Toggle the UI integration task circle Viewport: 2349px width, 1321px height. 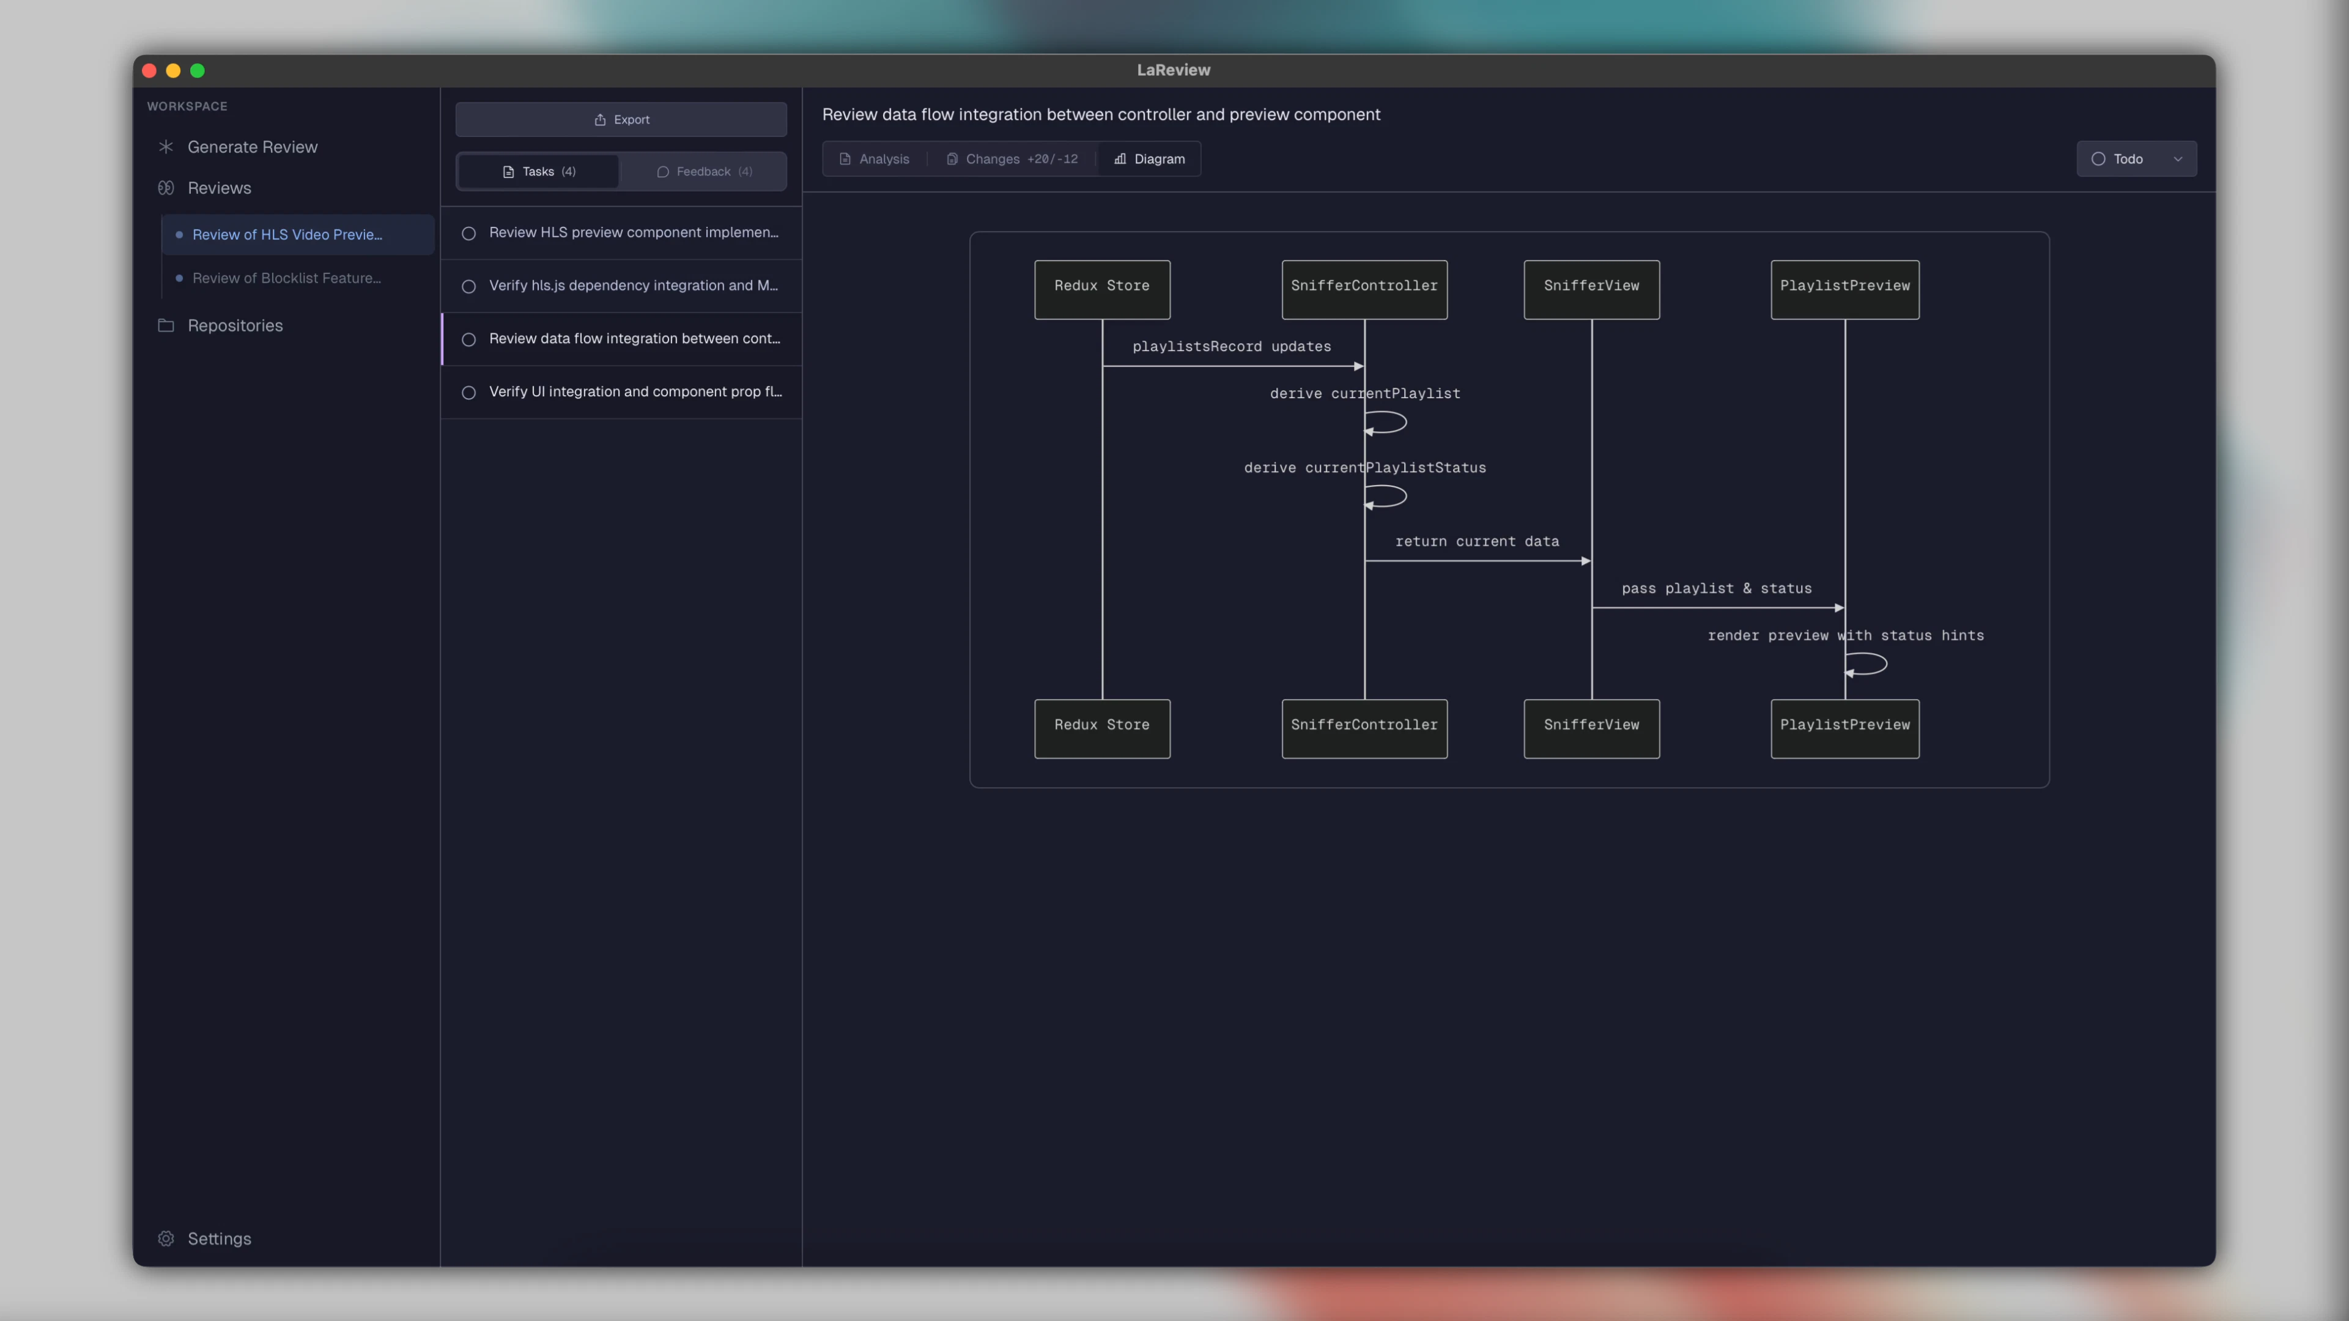(468, 392)
